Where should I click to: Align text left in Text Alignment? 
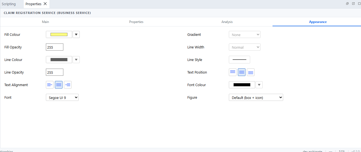(x=50, y=85)
